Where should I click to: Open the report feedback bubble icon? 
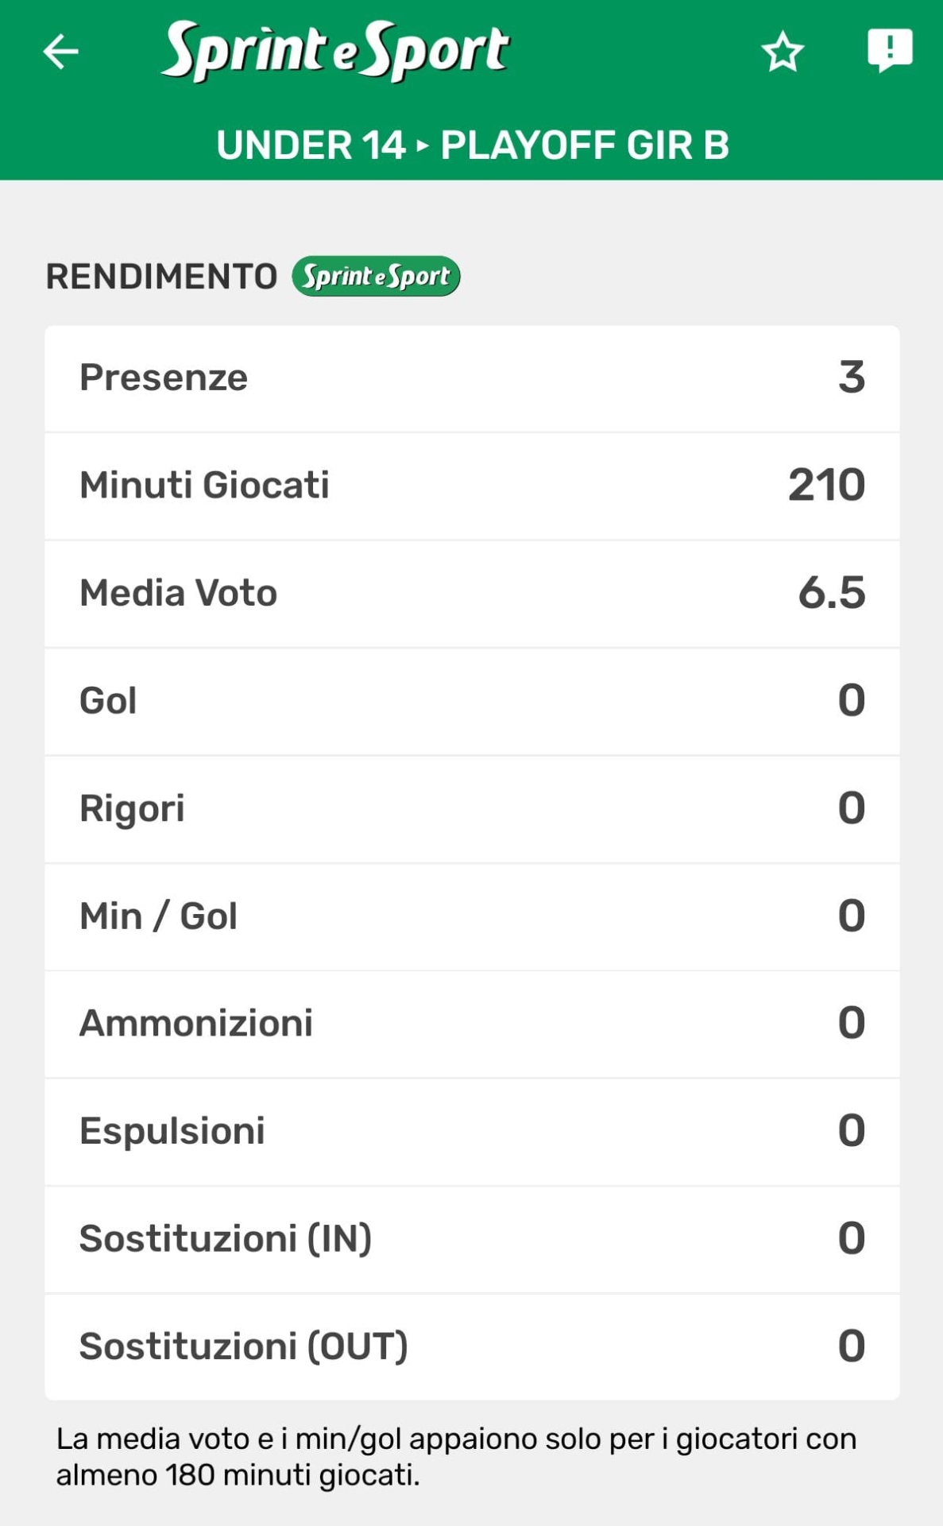point(889,50)
